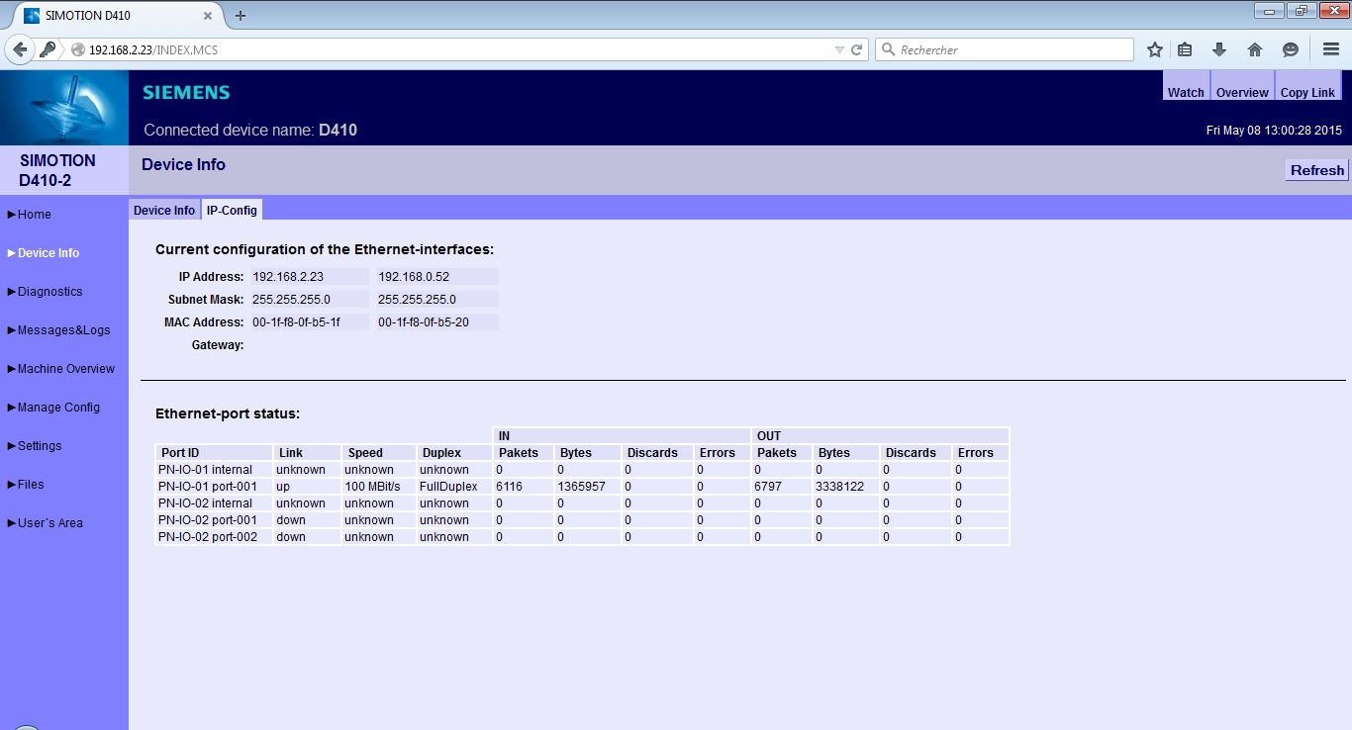Click the SIEMENS logo text

(186, 92)
